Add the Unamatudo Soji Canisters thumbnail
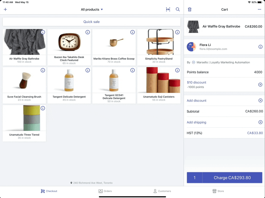This screenshot has height=198, width=265. (159, 80)
